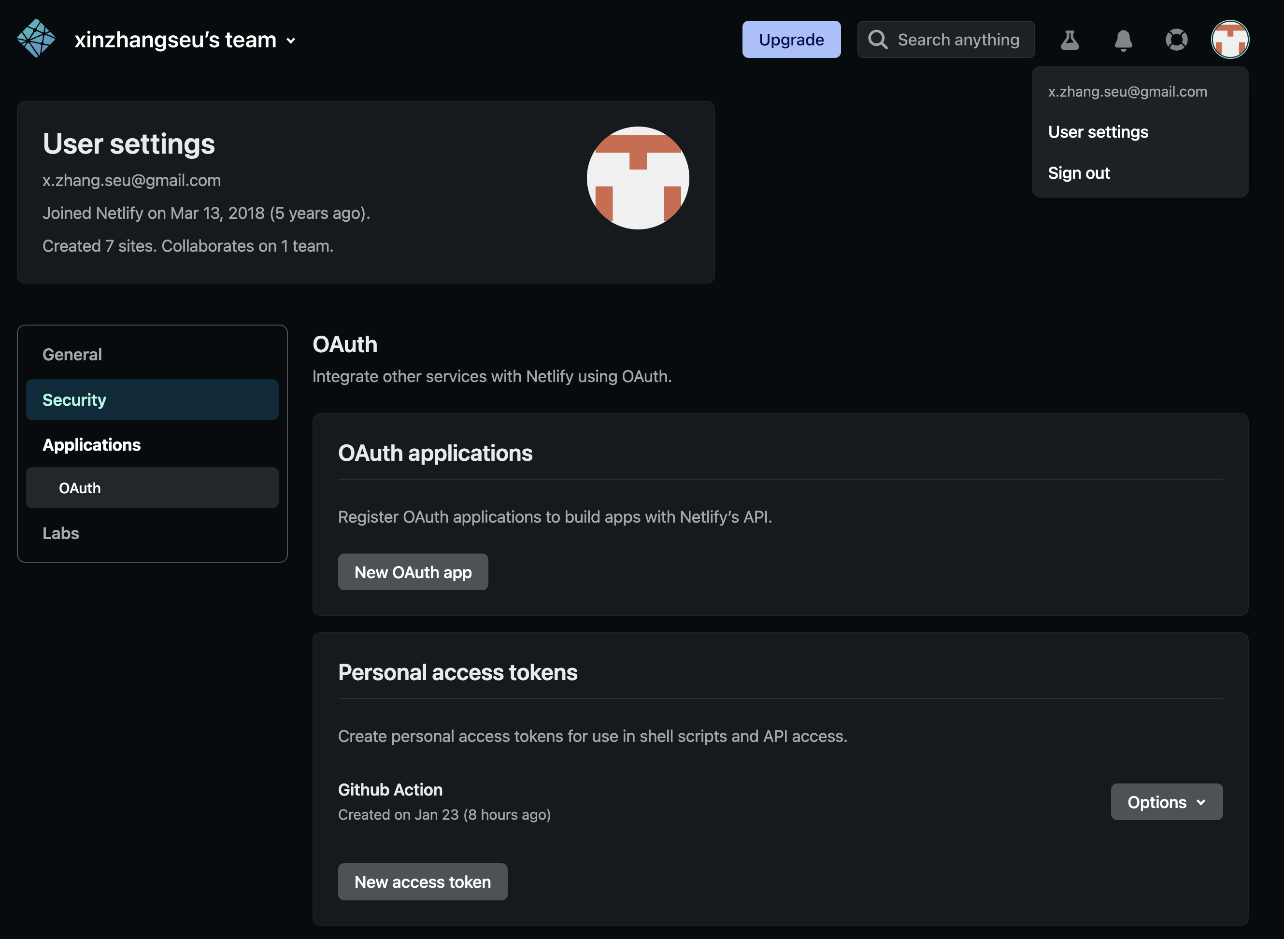Open notifications bell icon
Screen dimensions: 1284x939
pos(1123,40)
